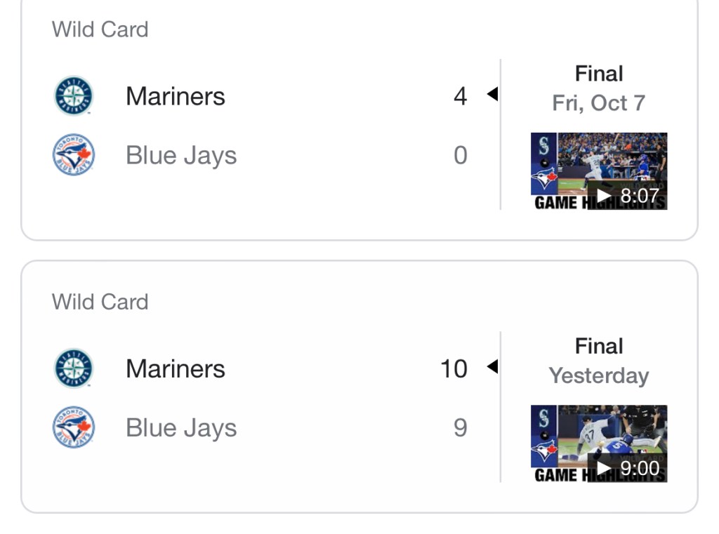
Task: Click Blue Jays logo in the 4-0 game
Action: pos(74,155)
